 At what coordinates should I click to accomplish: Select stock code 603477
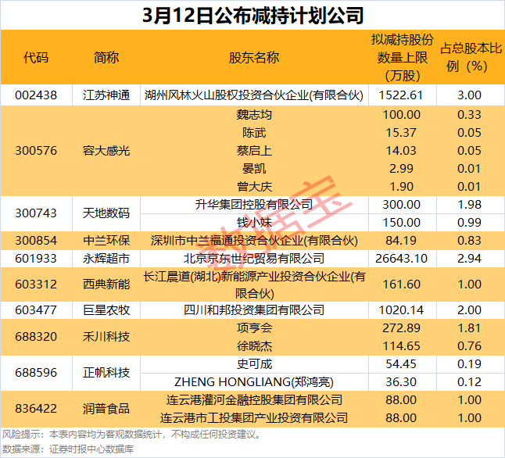(x=36, y=310)
